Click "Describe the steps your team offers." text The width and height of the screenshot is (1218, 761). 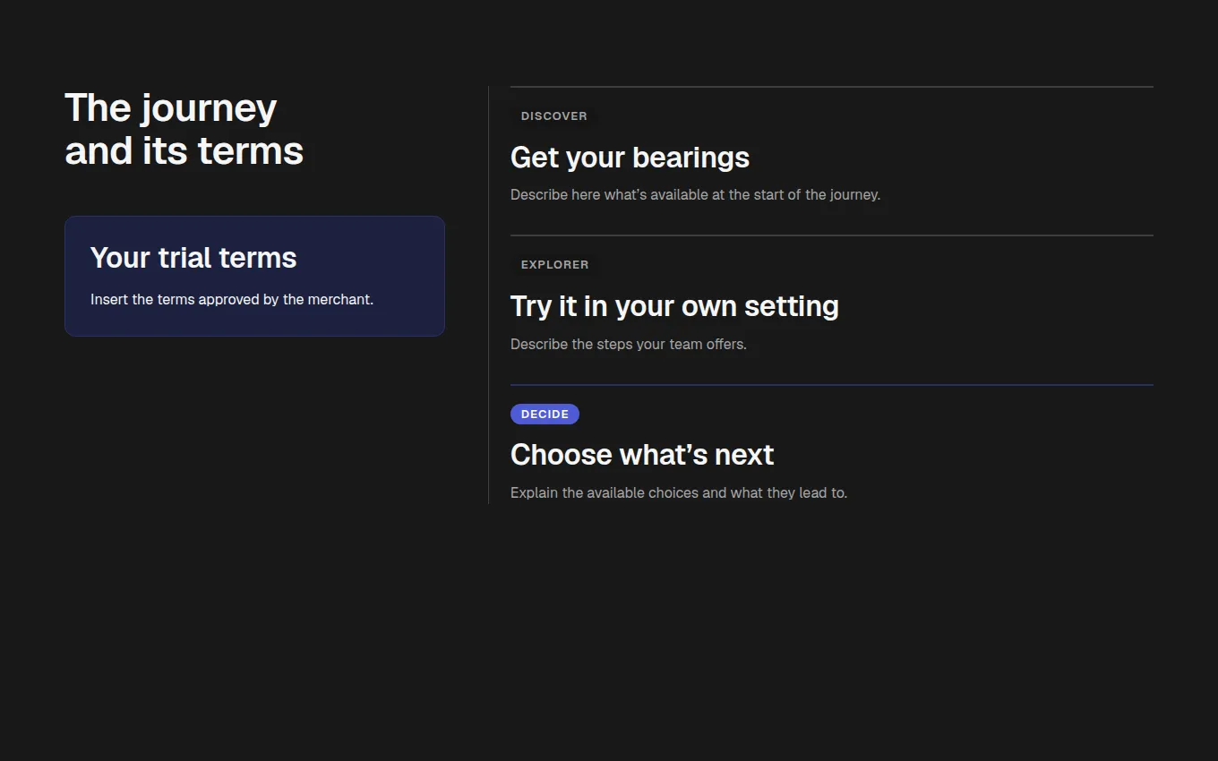[x=628, y=345]
